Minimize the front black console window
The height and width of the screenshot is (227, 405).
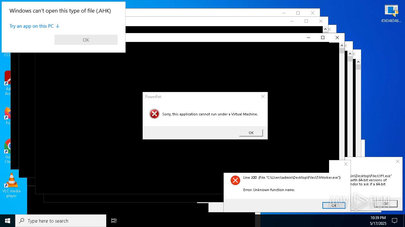click(x=308, y=38)
